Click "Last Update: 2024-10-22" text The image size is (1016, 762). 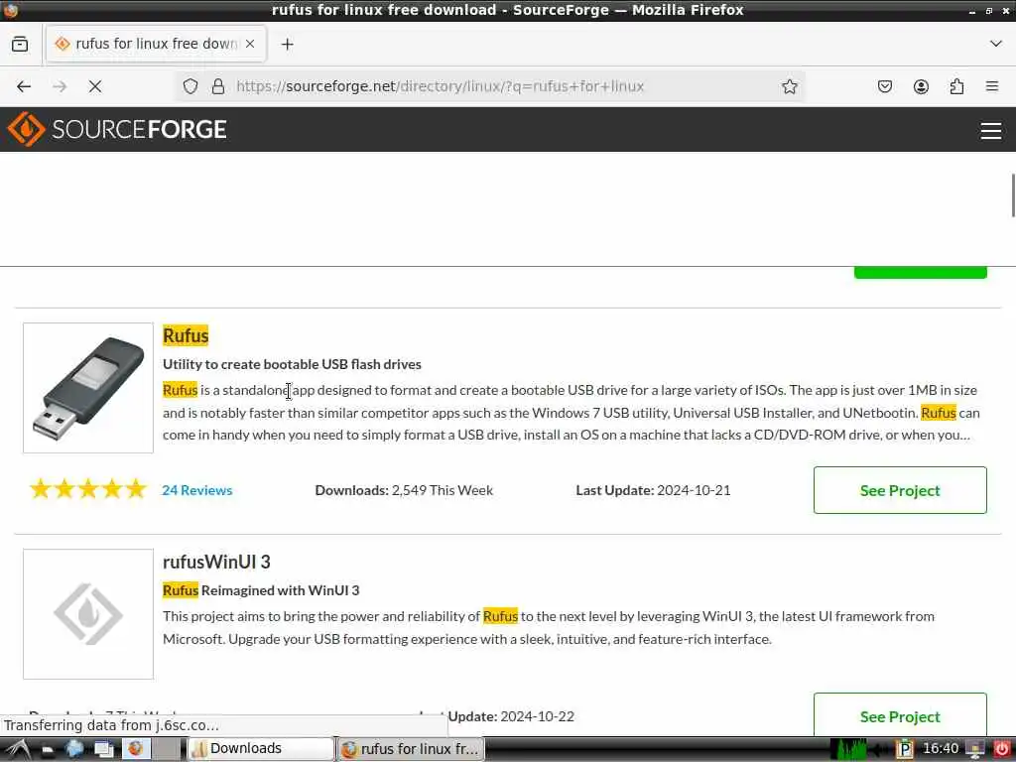coord(497,716)
